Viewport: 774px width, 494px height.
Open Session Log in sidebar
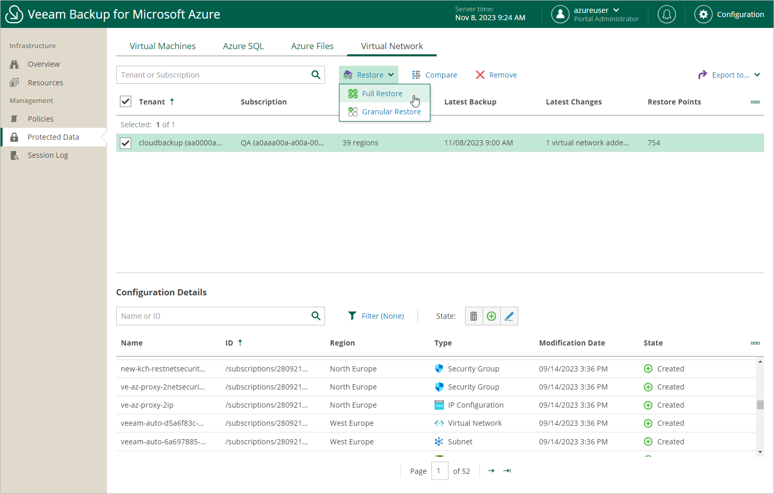54,155
